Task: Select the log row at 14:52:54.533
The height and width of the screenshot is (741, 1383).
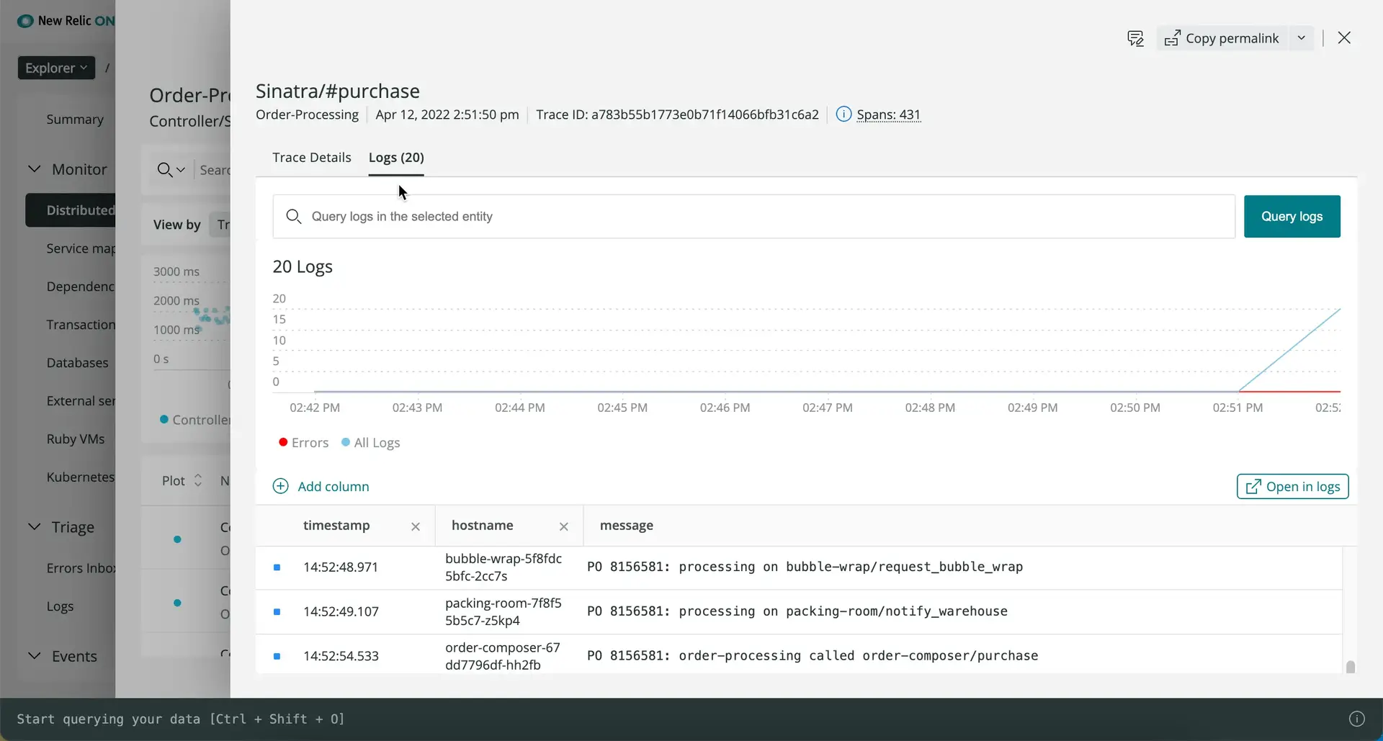Action: 799,655
